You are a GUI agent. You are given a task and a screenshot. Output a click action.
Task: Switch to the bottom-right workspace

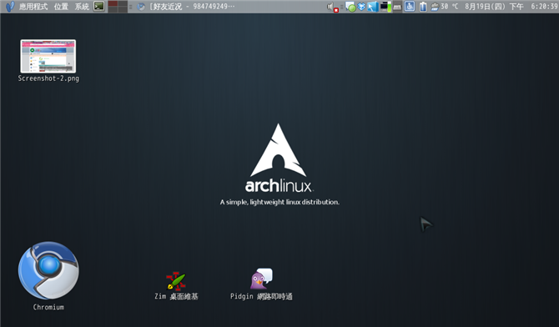tap(123, 10)
